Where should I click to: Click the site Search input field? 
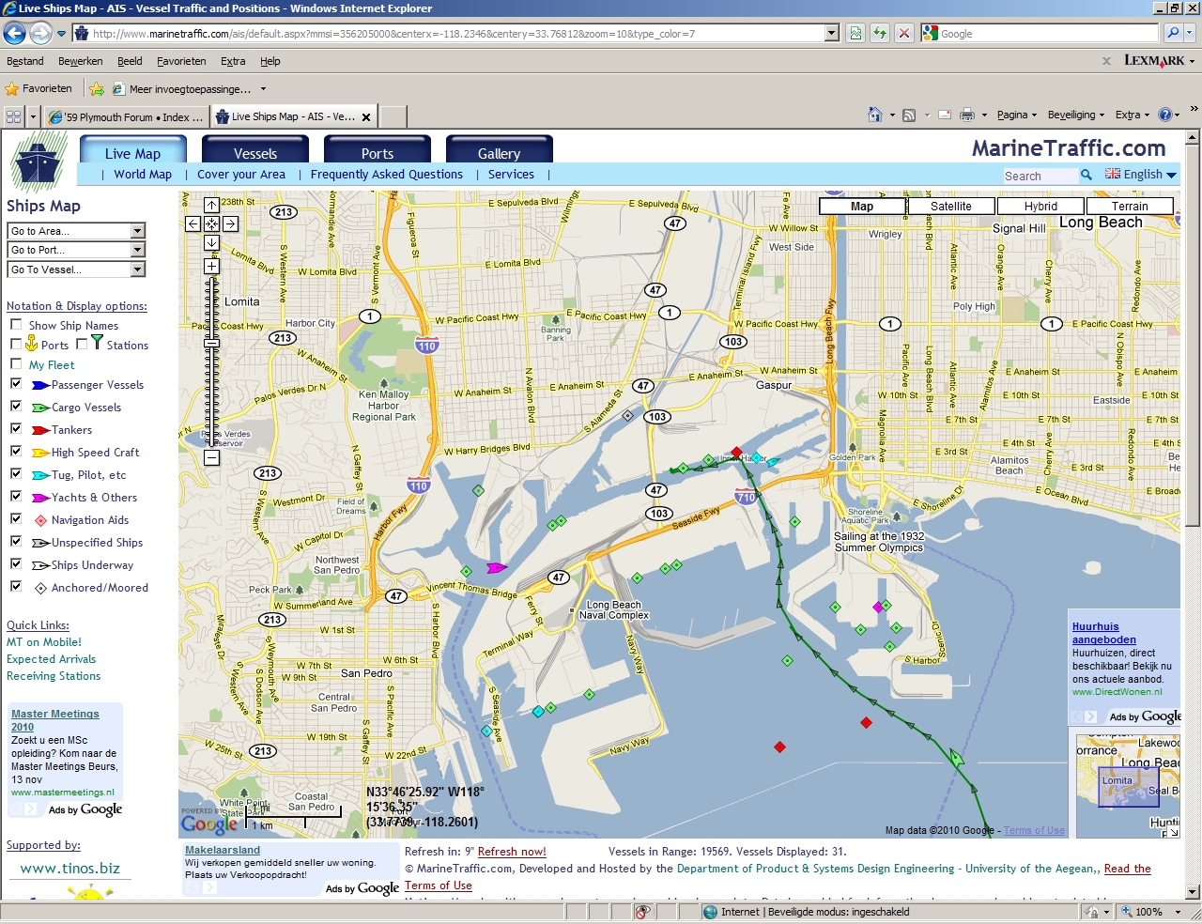pyautogui.click(x=1040, y=176)
